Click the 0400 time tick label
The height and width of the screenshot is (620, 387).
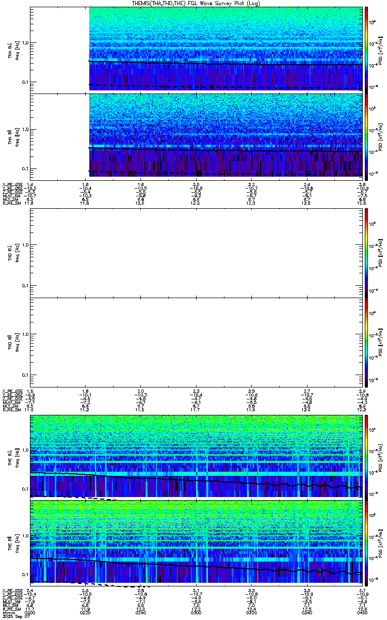(x=362, y=612)
